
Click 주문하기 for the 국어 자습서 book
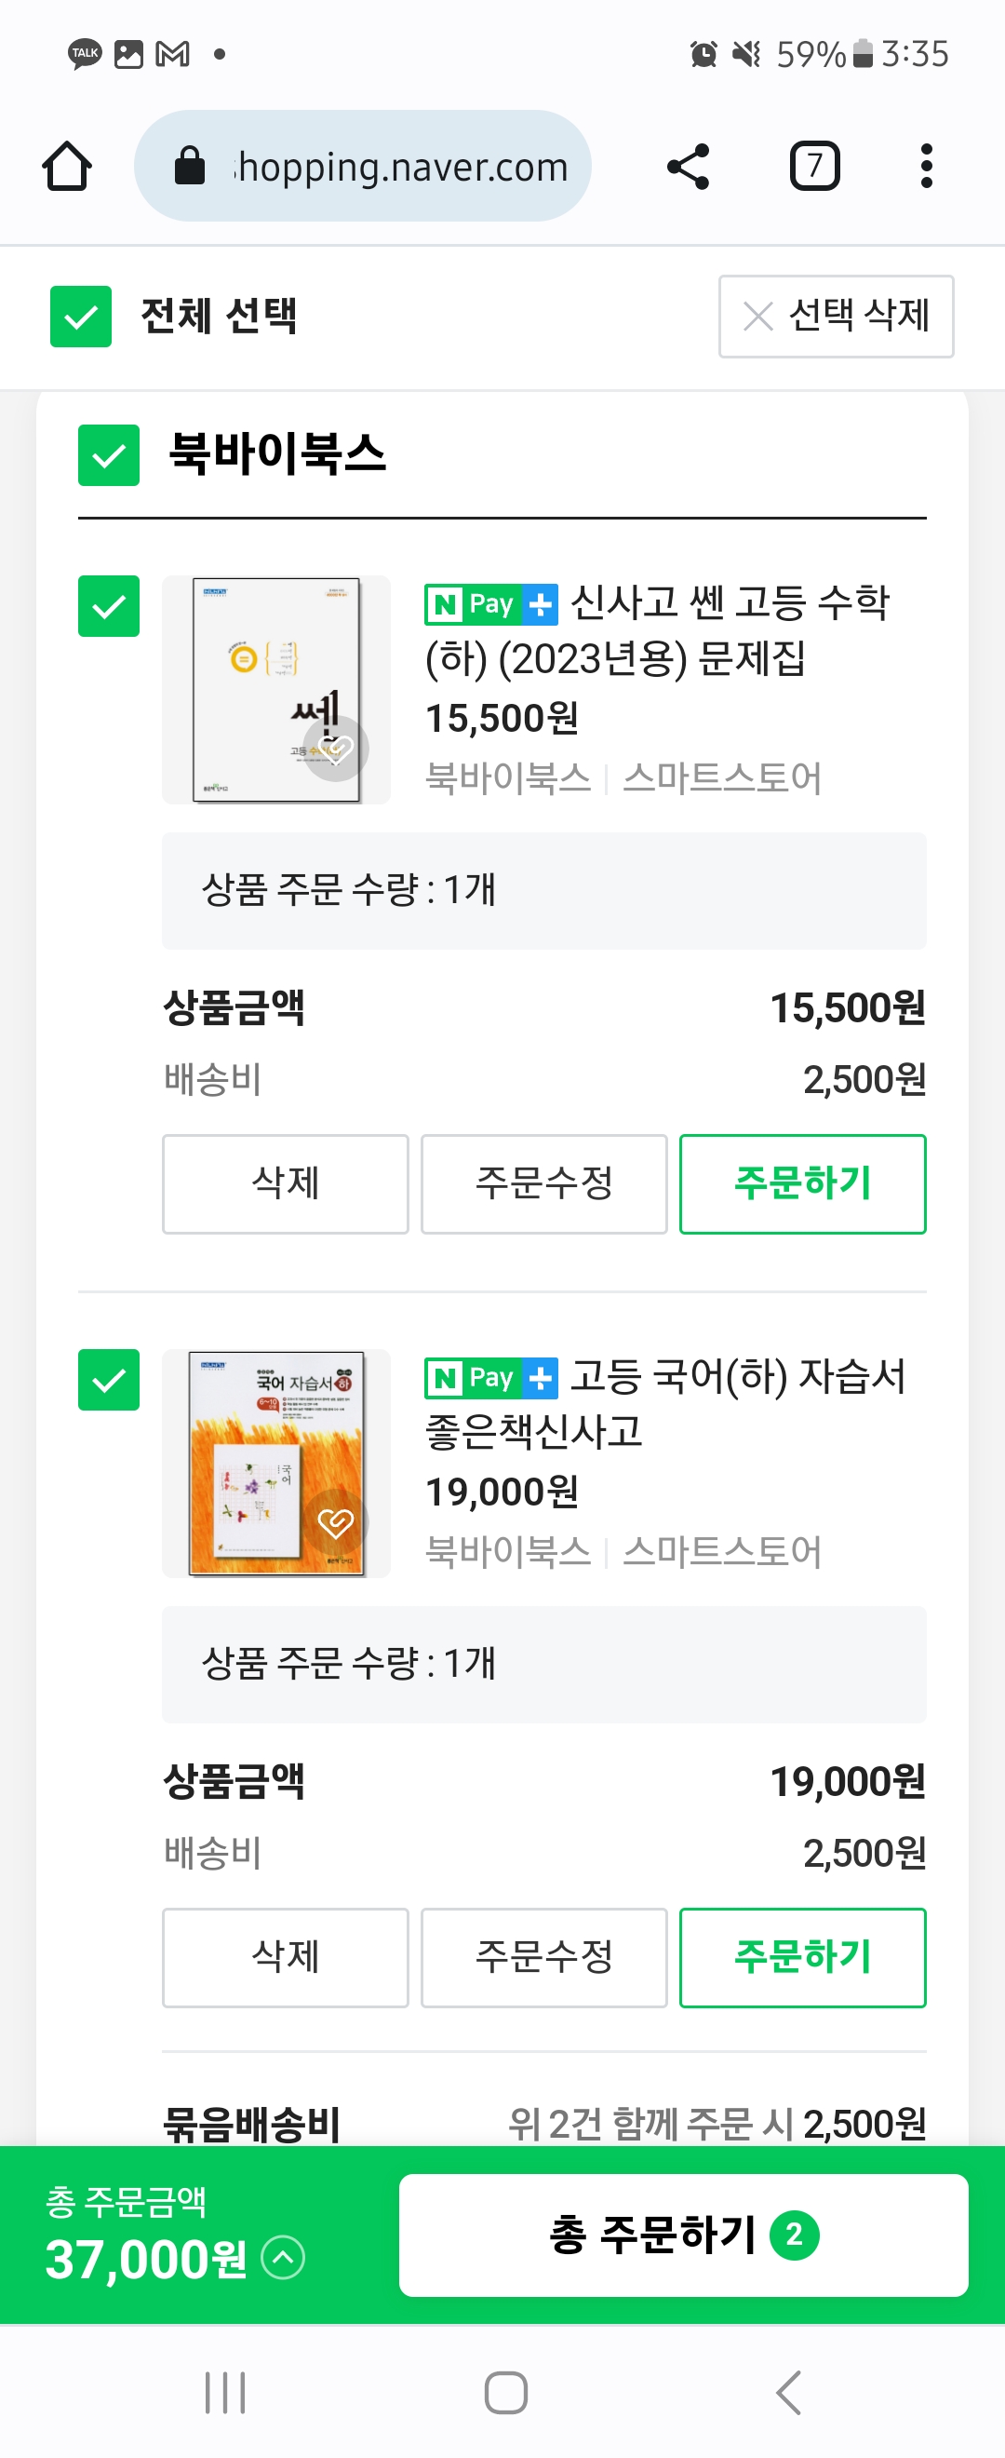pos(802,1957)
